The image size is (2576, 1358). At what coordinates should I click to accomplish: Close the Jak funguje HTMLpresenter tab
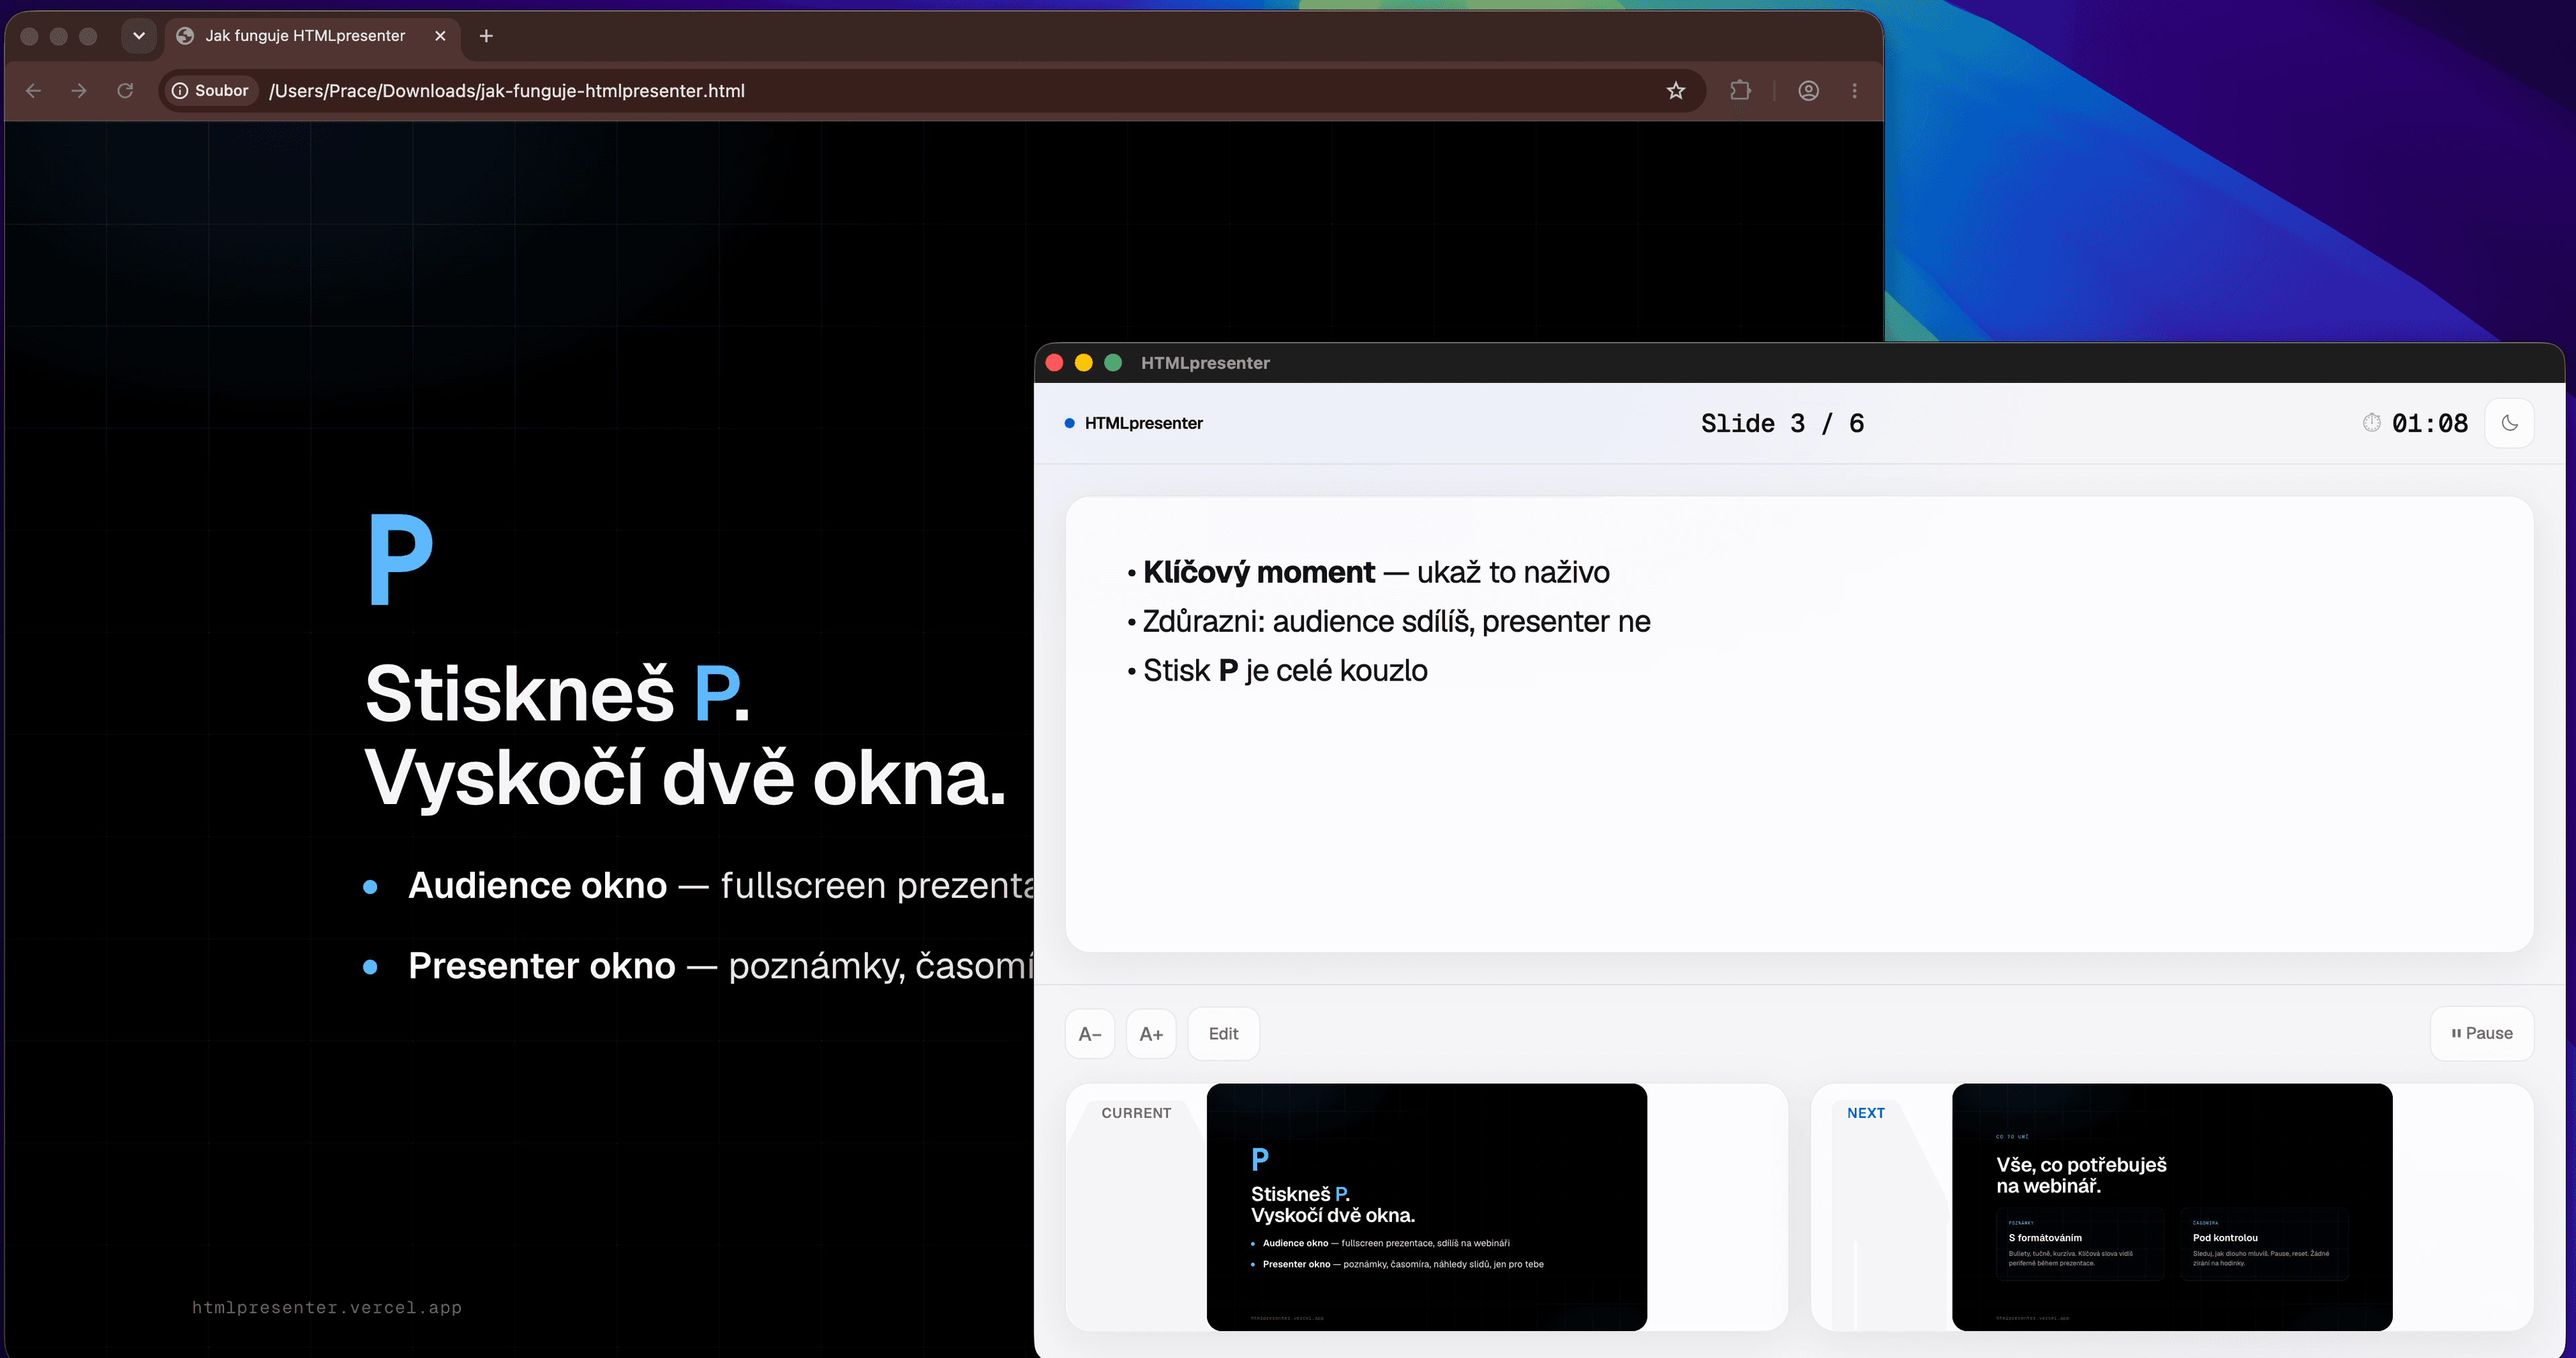click(x=440, y=36)
